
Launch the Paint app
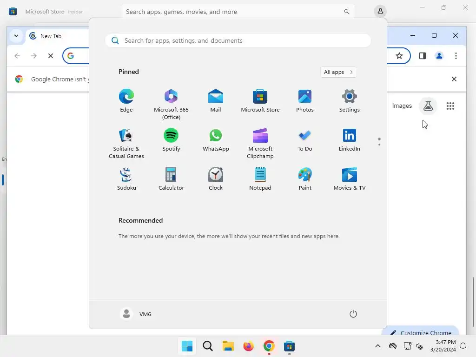305,179
